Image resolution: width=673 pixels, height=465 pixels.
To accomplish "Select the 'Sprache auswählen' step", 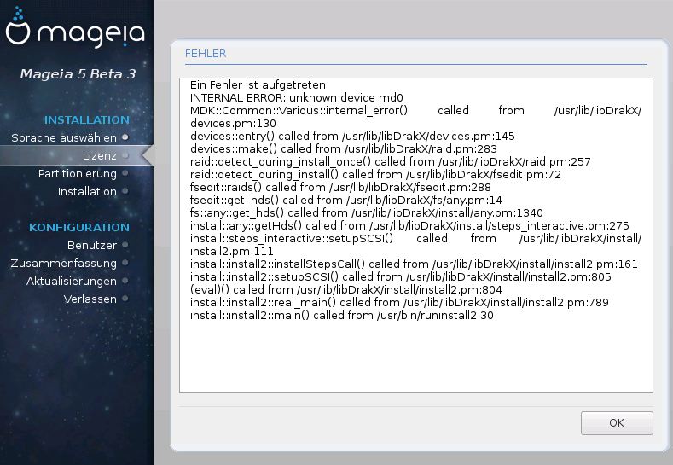I will (x=64, y=138).
